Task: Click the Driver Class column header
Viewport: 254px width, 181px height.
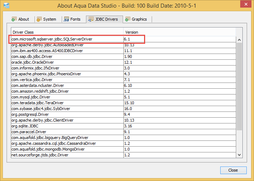Action: (67, 32)
